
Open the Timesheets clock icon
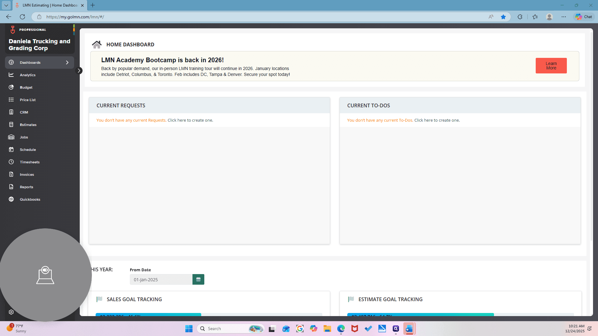coord(11,162)
